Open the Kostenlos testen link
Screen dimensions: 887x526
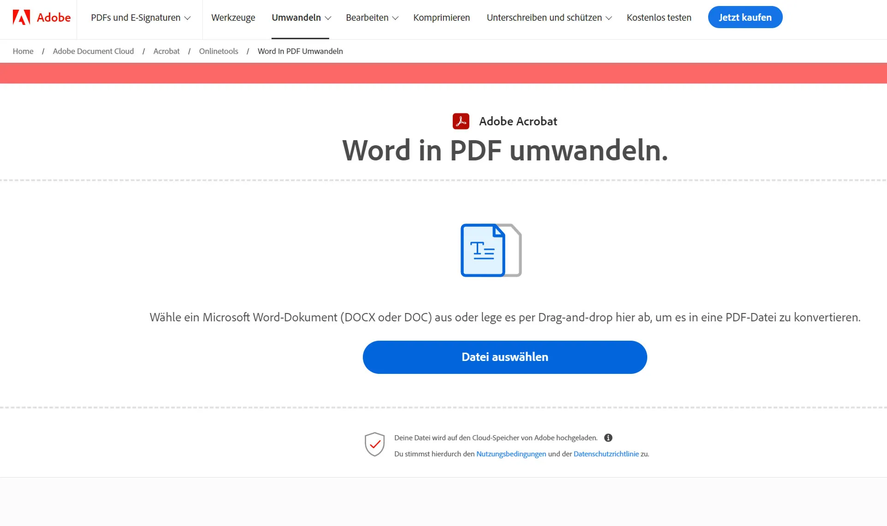pos(659,18)
